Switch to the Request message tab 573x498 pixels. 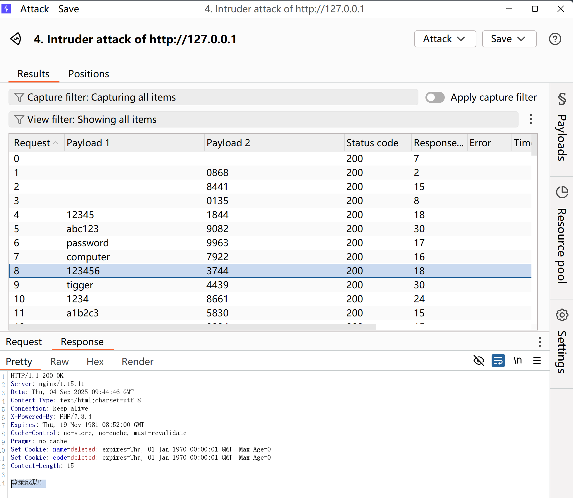coord(24,342)
